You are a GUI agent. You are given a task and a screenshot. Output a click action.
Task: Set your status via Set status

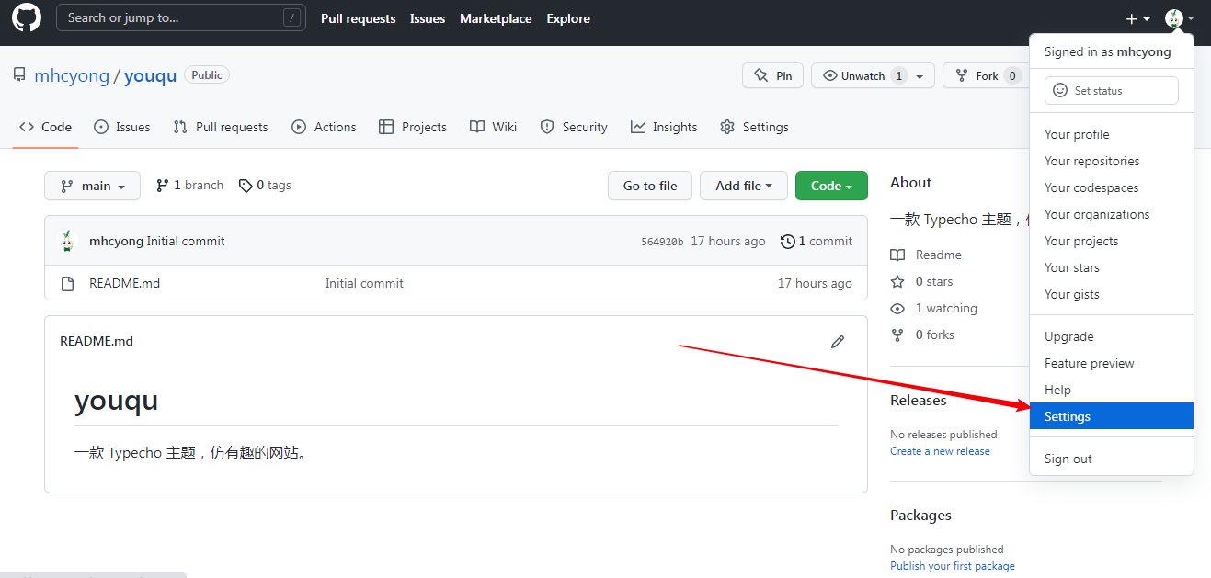[x=1111, y=91]
